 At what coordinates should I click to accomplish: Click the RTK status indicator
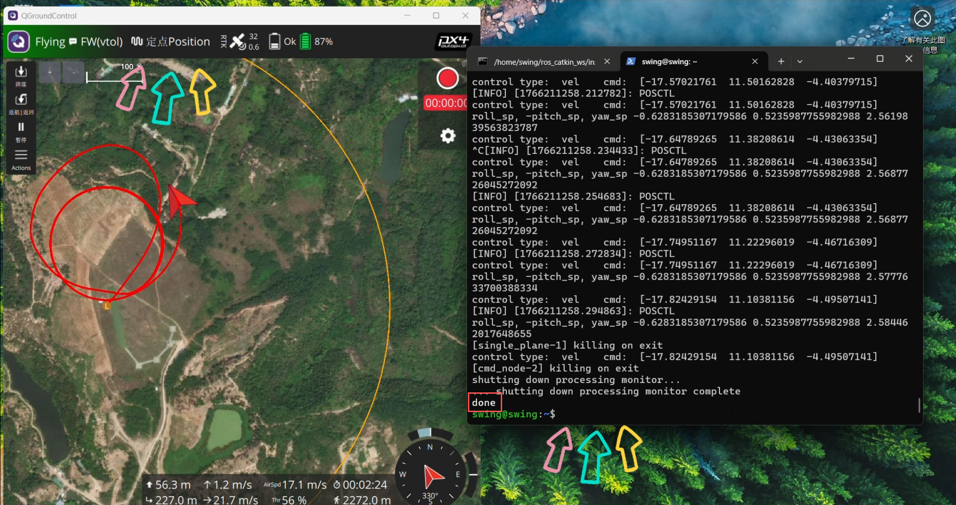(x=223, y=41)
